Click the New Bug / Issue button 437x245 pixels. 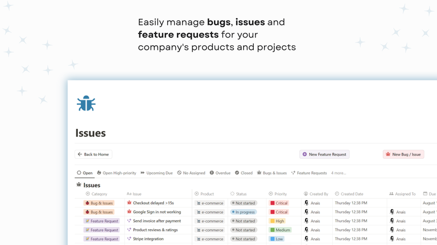(403, 154)
